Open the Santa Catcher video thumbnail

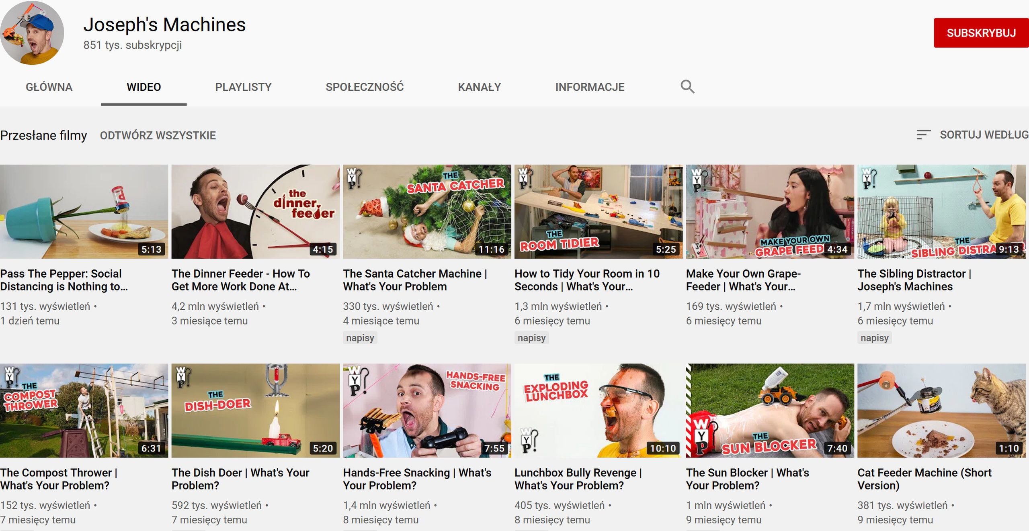point(427,211)
